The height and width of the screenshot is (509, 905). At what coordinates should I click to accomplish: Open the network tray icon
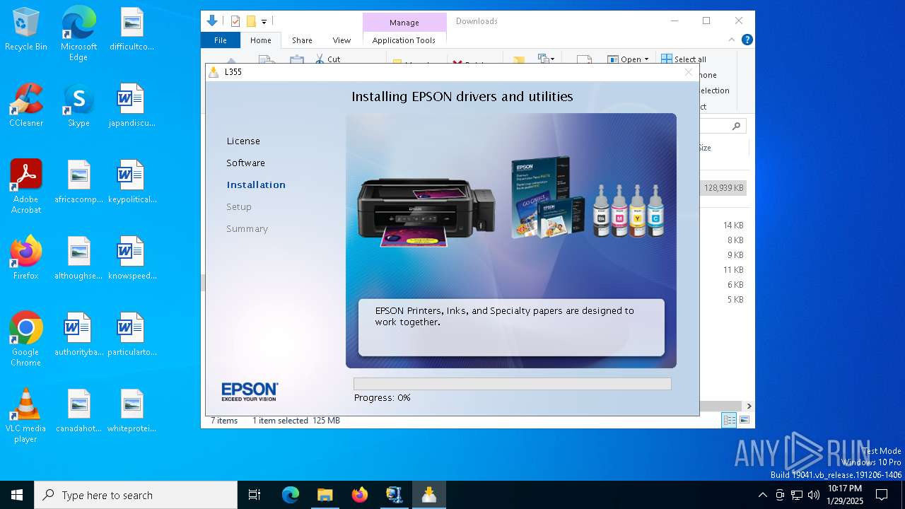pos(797,495)
